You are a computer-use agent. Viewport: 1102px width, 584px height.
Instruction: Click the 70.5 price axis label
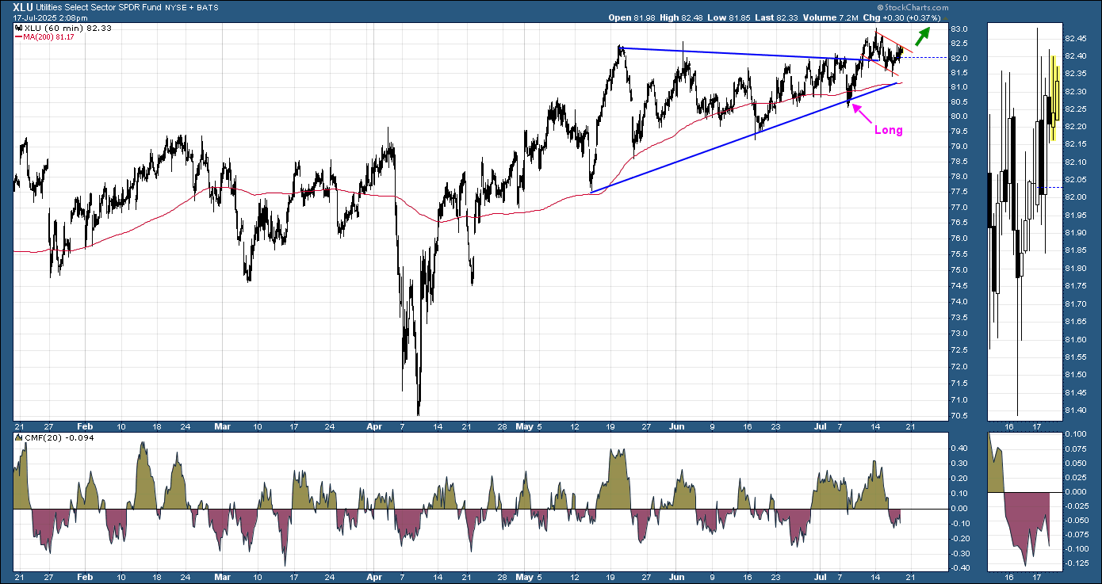pyautogui.click(x=961, y=416)
